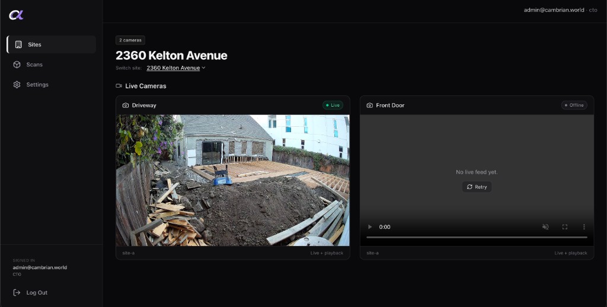
Task: Click Live + playback under Driveway
Action: pos(327,253)
